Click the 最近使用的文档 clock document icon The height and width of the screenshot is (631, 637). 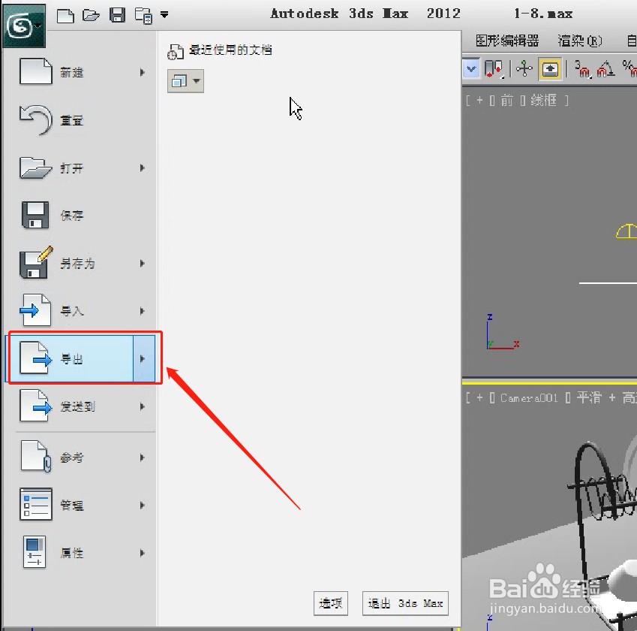176,52
